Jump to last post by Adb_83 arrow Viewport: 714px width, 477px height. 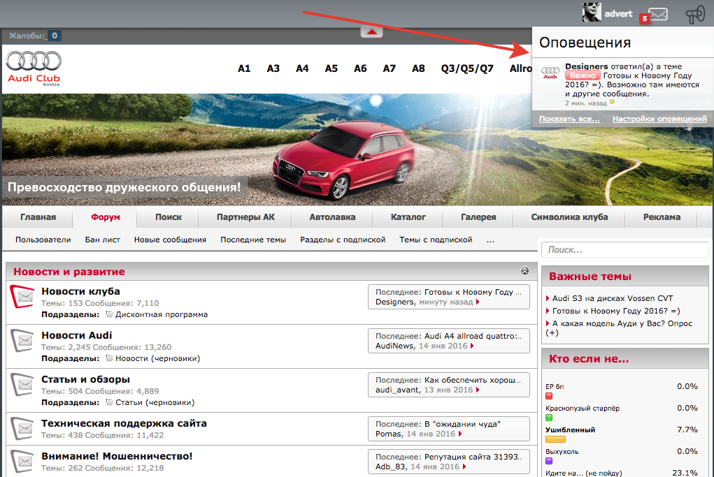pyautogui.click(x=464, y=467)
